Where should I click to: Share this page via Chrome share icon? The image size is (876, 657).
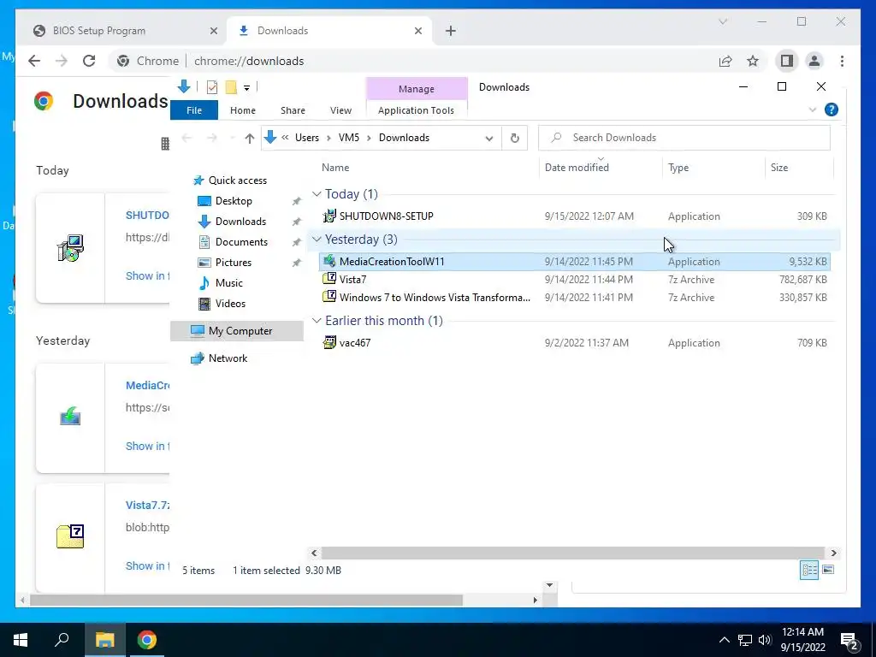(725, 61)
